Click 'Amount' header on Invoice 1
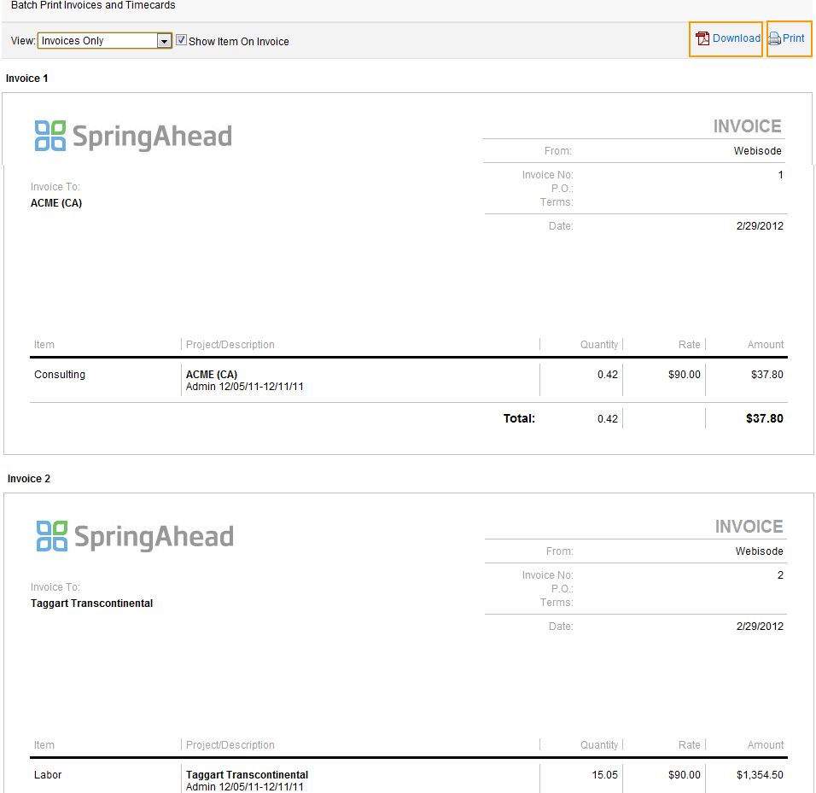The width and height of the screenshot is (816, 793). (x=765, y=345)
